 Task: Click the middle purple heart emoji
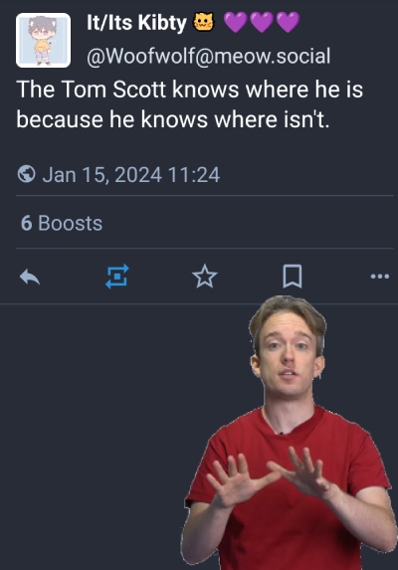(262, 22)
